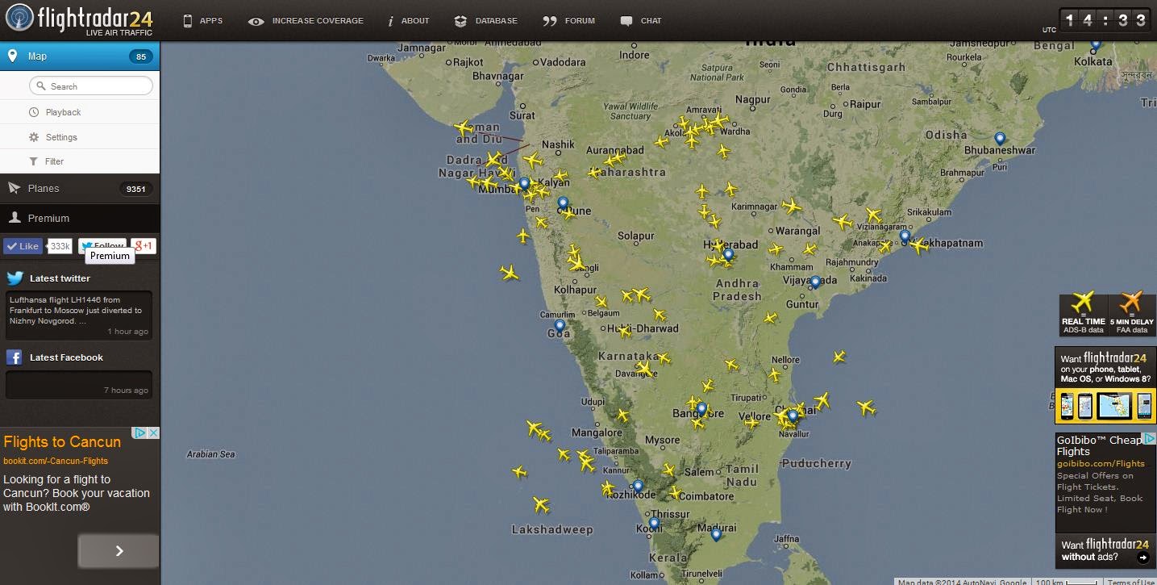
Task: Select plane near Nellore offshore
Action: pos(839,356)
